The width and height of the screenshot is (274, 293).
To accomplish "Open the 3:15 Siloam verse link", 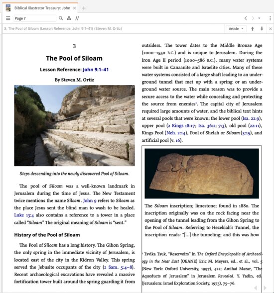I will point(246,133).
